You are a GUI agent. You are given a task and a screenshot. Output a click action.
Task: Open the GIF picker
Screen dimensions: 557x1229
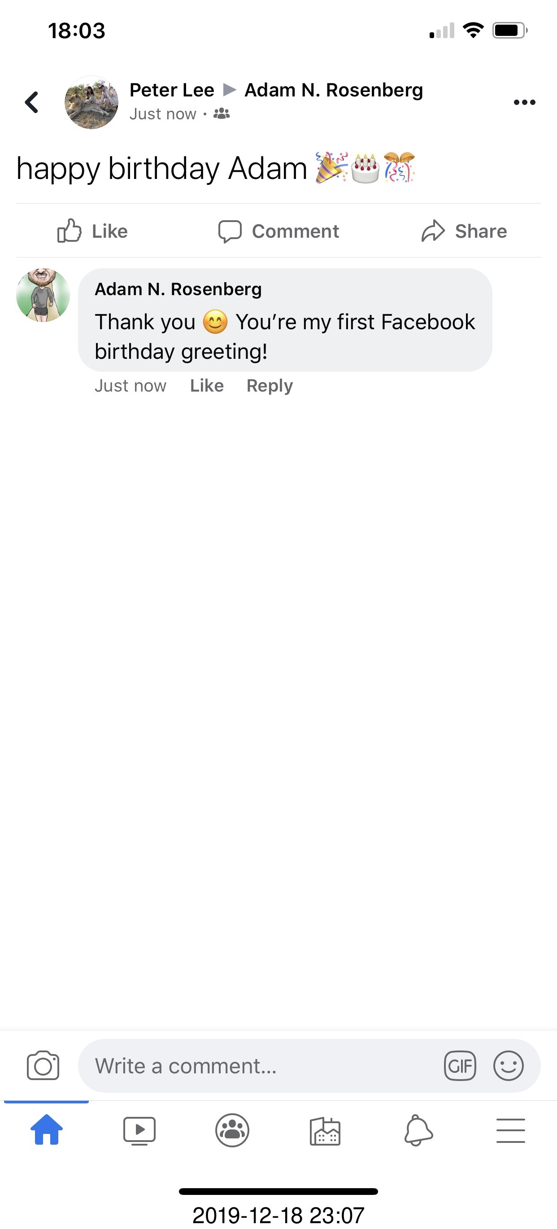[460, 1065]
